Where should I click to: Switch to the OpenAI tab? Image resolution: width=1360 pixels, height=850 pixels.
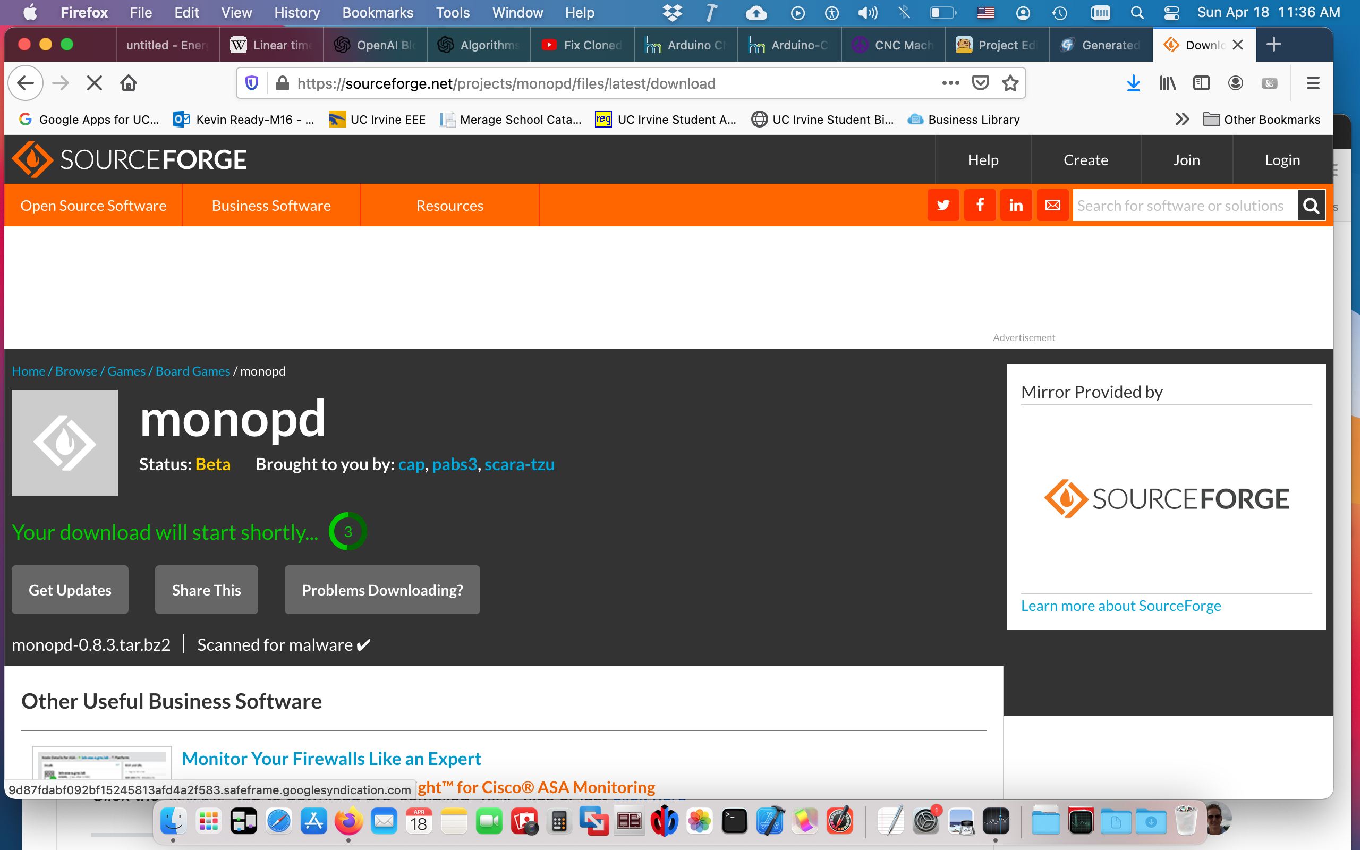click(x=375, y=45)
